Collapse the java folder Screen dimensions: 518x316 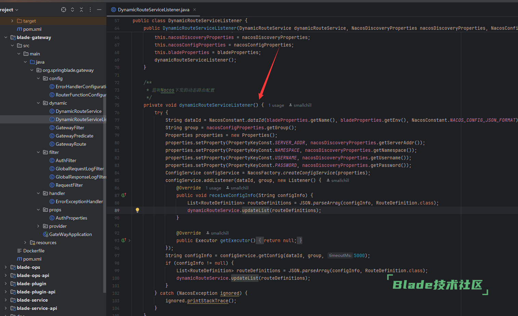point(25,62)
